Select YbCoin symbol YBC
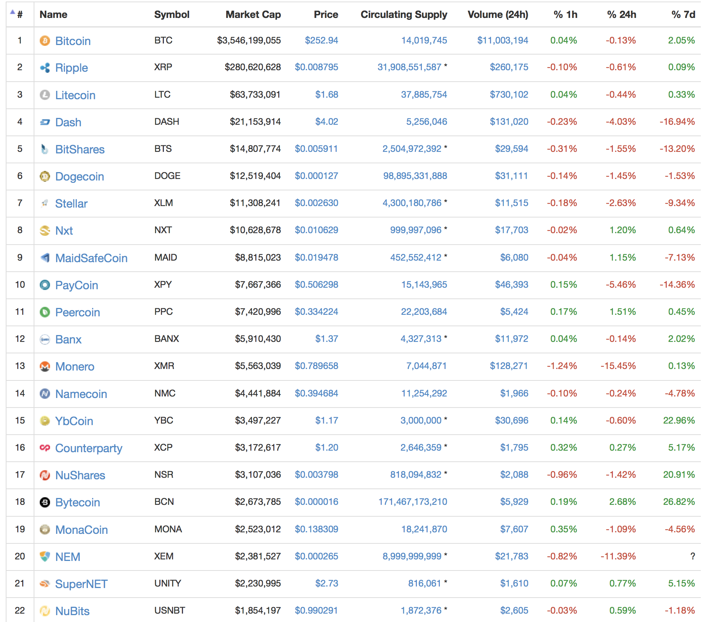This screenshot has height=622, width=710. (164, 421)
